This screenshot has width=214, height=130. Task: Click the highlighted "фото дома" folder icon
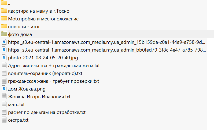4,34
